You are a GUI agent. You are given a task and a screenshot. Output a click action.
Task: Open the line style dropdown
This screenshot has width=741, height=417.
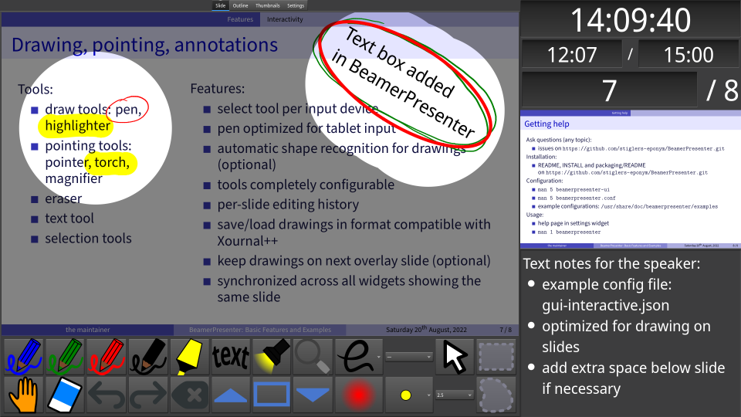(x=409, y=357)
